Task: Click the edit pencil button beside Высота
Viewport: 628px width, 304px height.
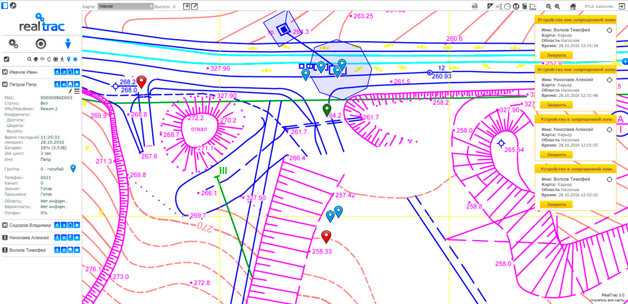Action: pos(195,6)
